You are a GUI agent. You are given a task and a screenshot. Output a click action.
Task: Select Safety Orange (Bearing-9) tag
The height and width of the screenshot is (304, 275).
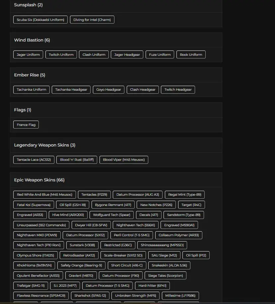point(82,265)
